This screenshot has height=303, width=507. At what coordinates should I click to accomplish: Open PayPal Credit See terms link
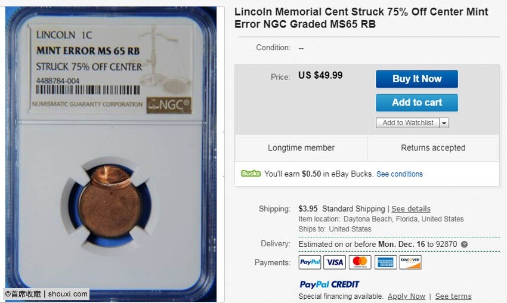pos(453,296)
